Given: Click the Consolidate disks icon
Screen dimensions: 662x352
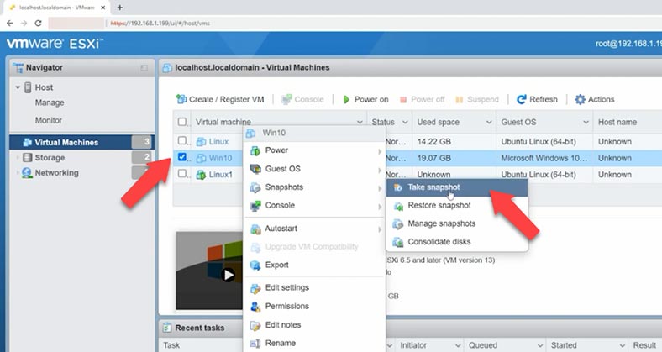Looking at the screenshot, I should 398,242.
